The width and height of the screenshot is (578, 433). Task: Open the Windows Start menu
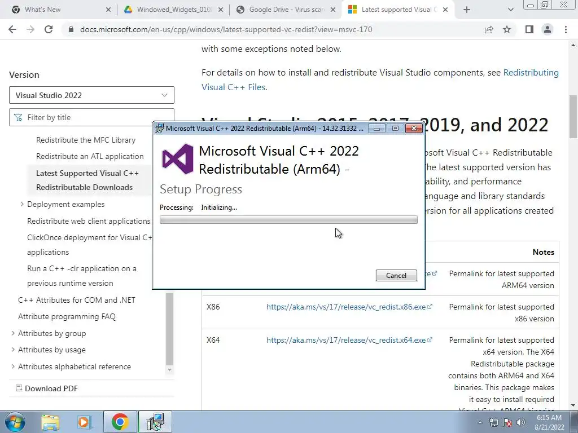[15, 422]
